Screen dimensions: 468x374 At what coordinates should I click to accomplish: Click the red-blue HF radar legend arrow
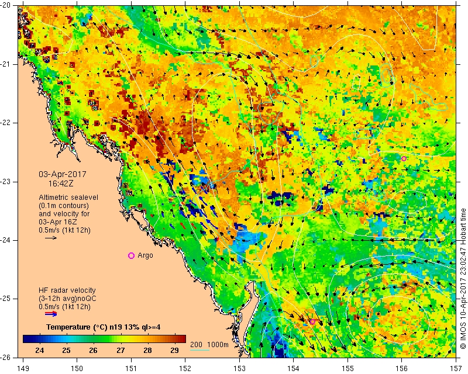click(x=51, y=314)
